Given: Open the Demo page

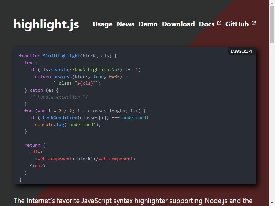Looking at the screenshot, I should (x=148, y=24).
